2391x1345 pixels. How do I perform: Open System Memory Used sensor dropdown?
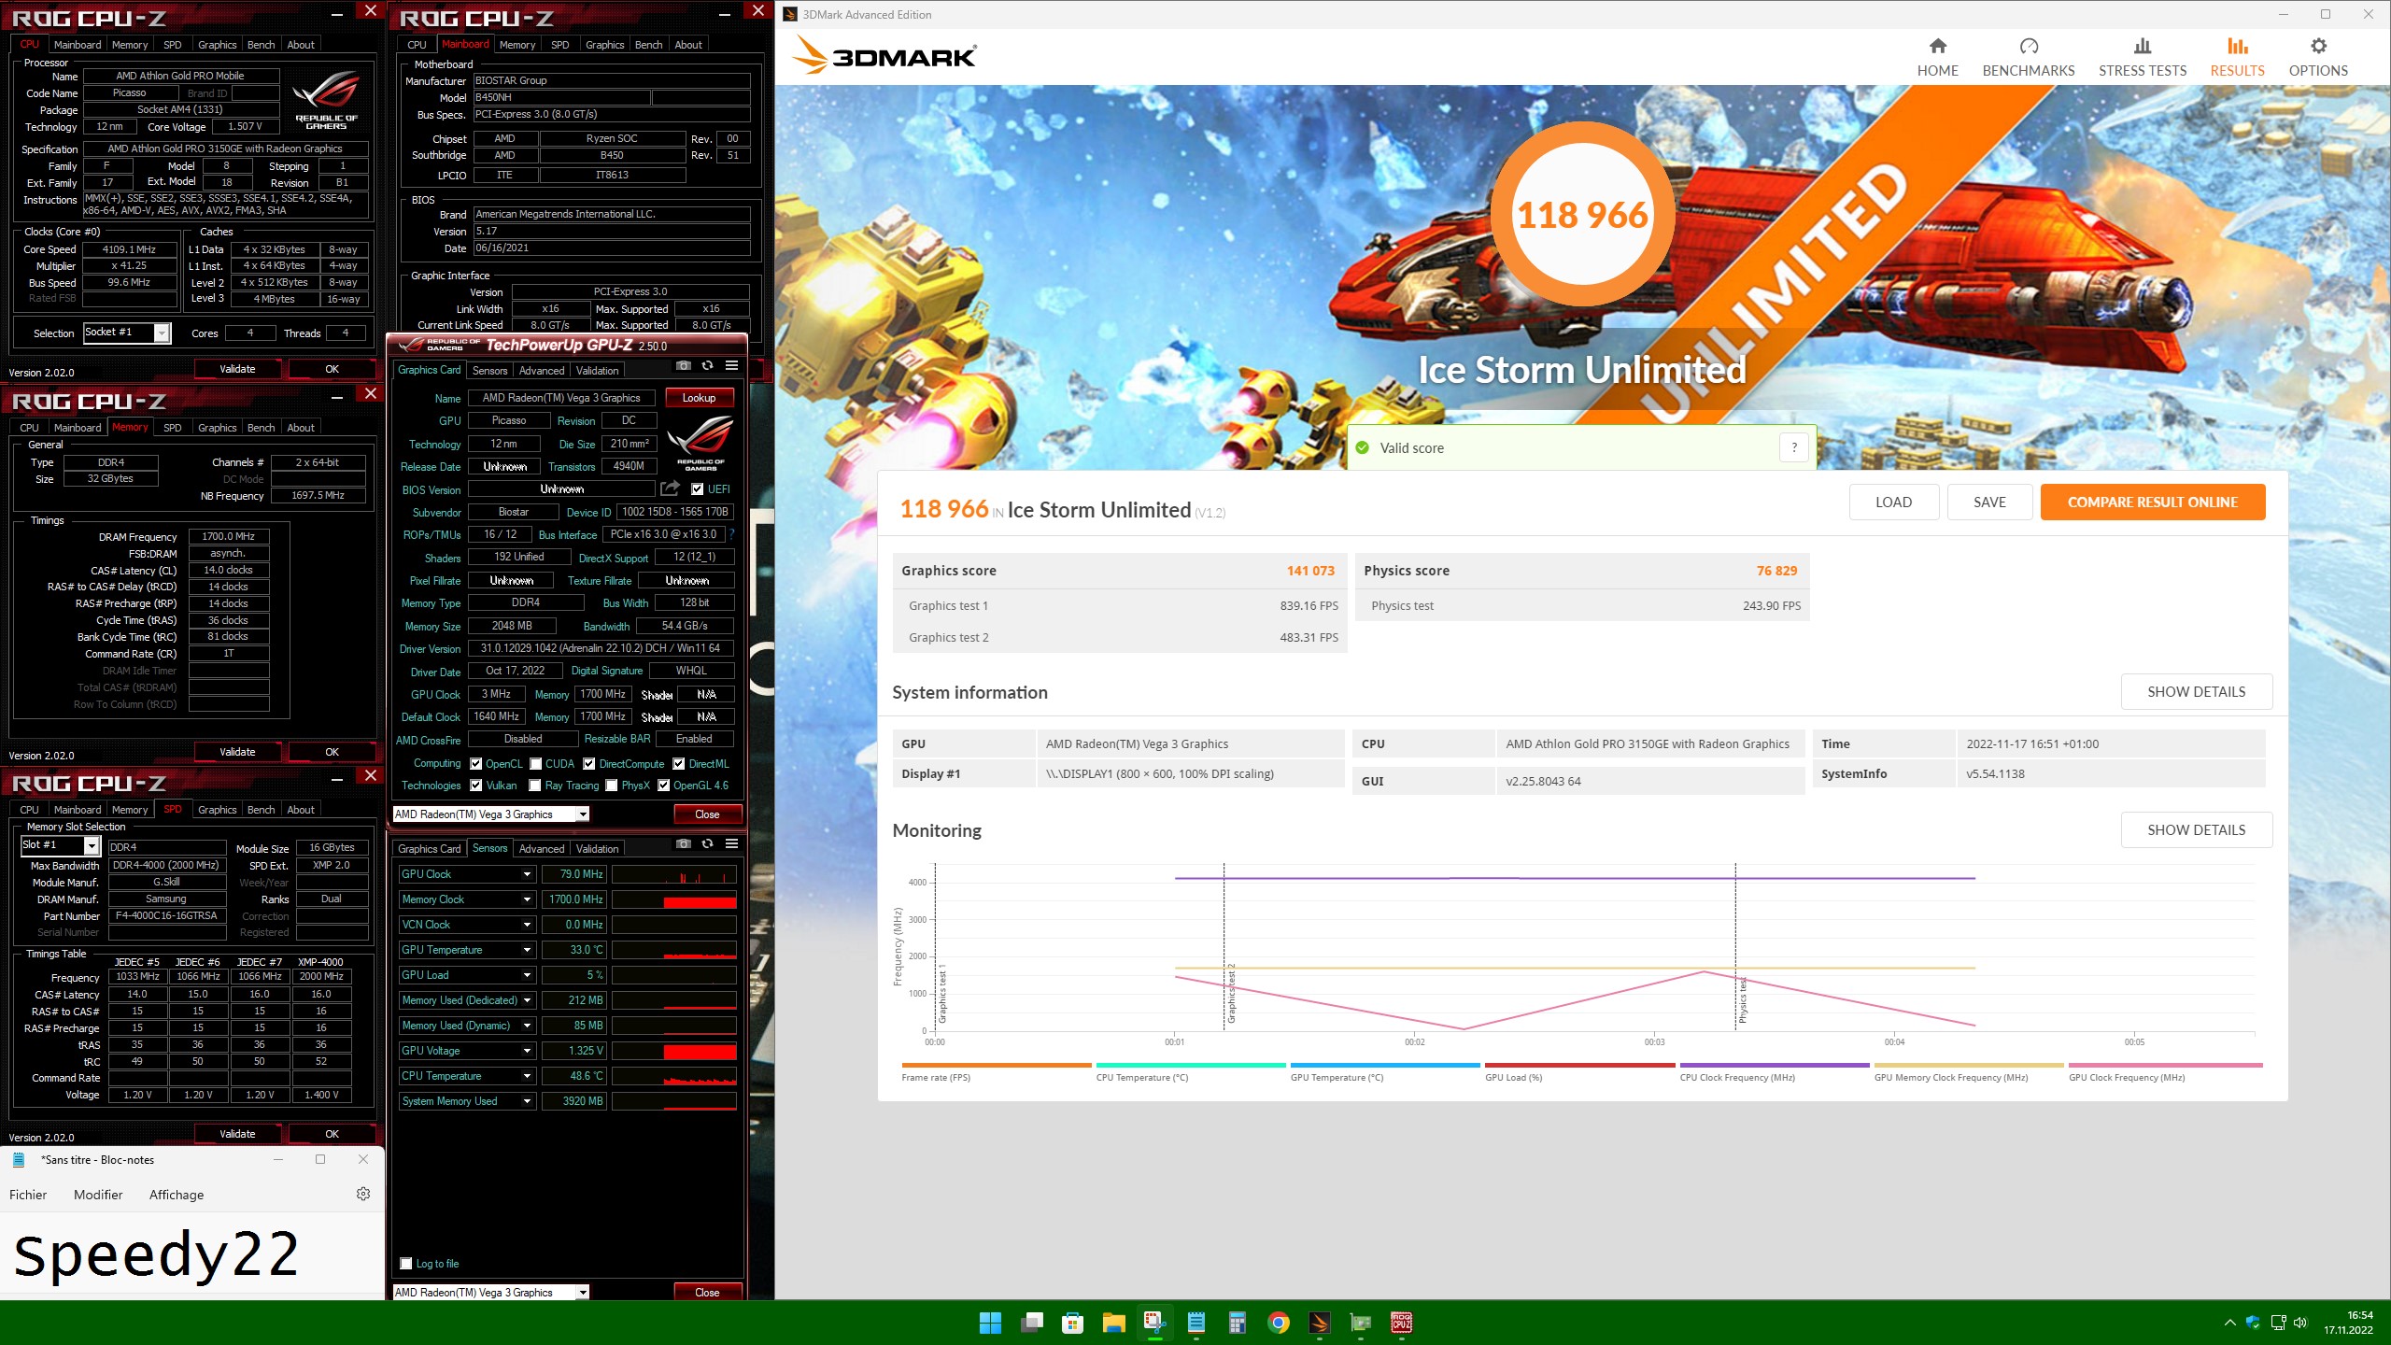(x=527, y=1101)
